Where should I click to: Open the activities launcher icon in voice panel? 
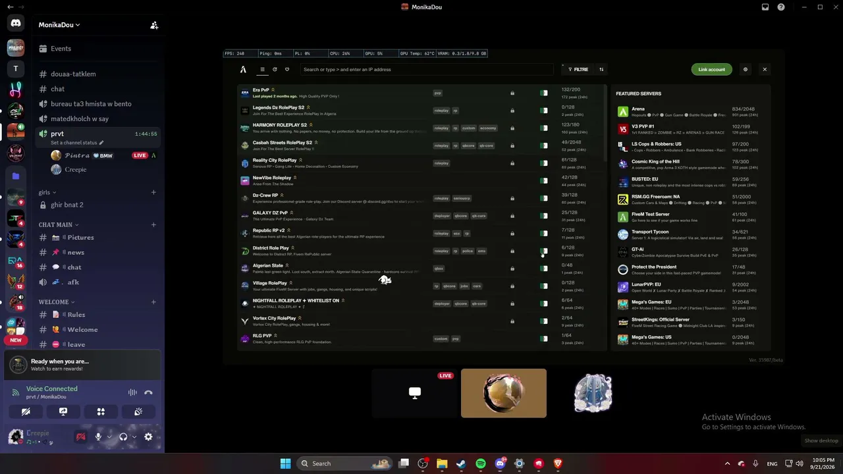click(x=101, y=411)
